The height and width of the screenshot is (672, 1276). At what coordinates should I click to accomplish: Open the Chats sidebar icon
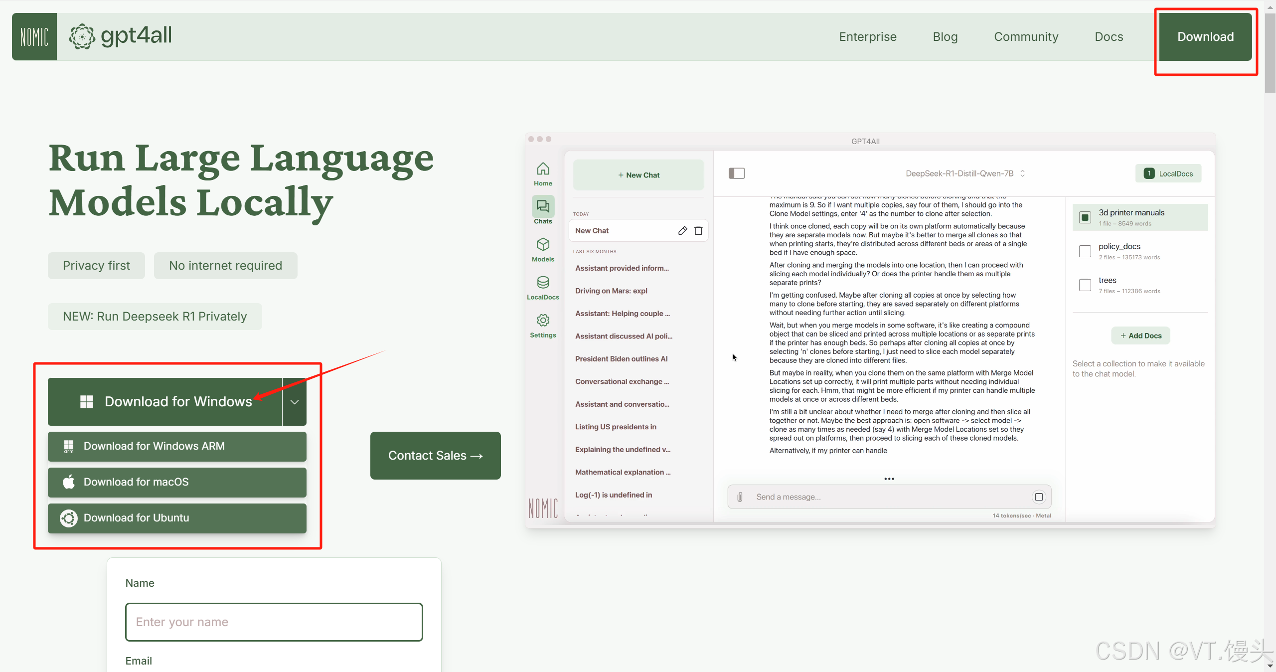543,206
